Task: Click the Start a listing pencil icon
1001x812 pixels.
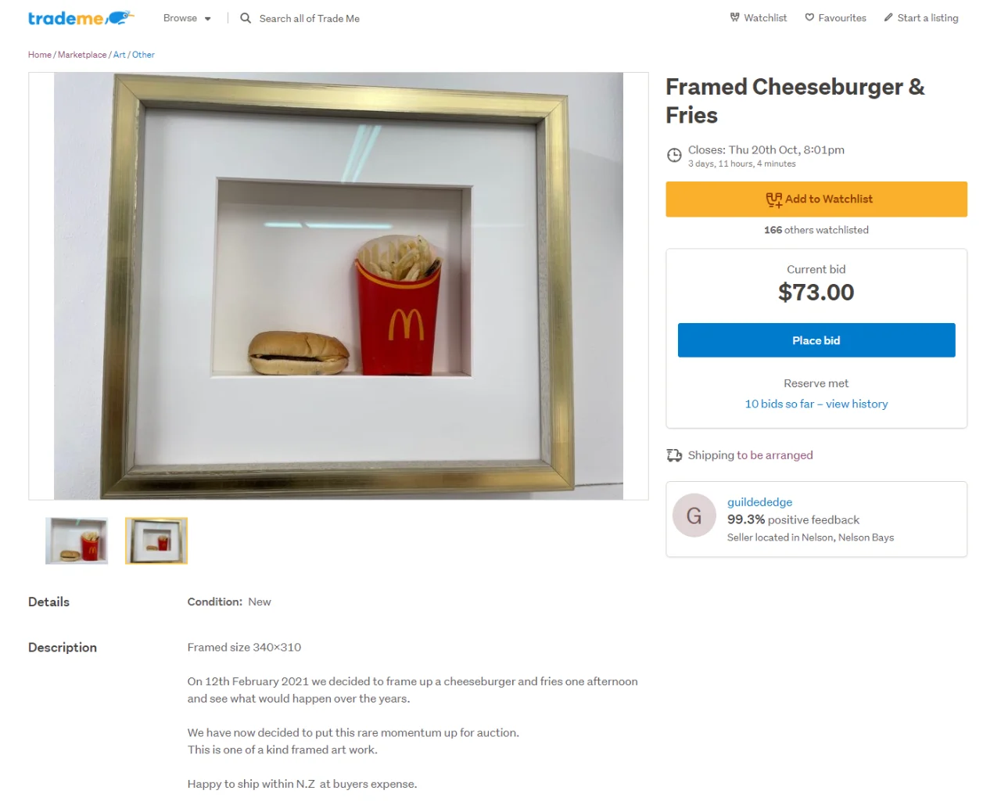Action: [x=888, y=17]
